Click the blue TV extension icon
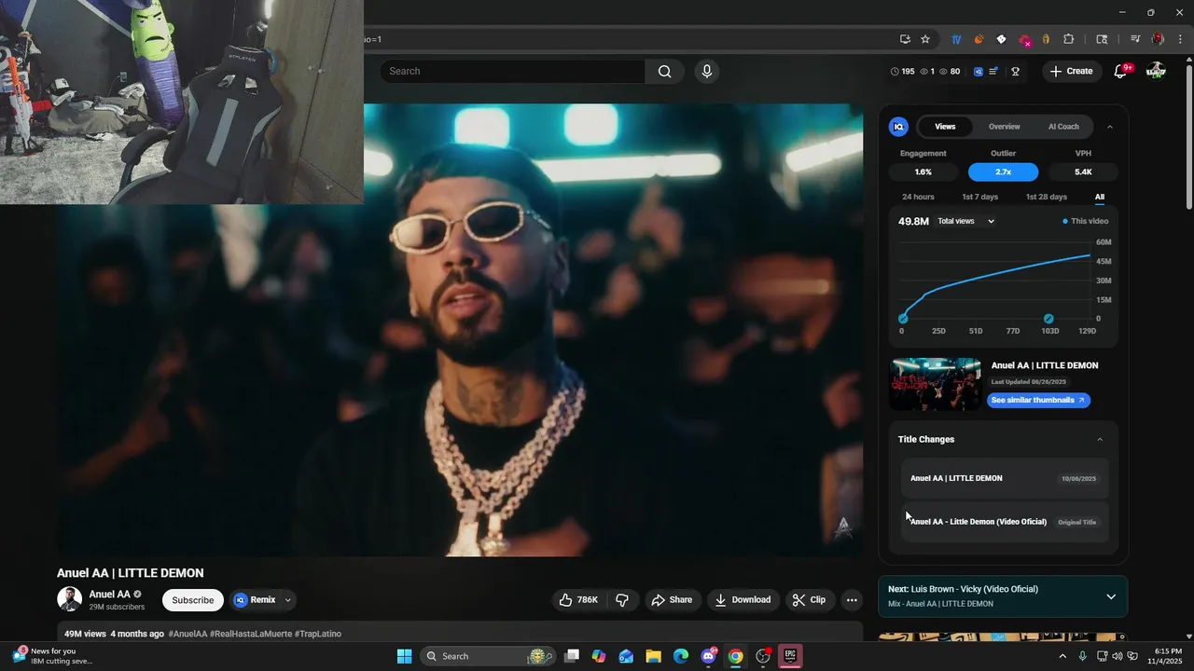Viewport: 1194px width, 671px height. tap(956, 39)
